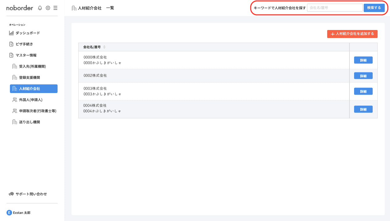
Task: Open 送り出し機関 in the sidebar
Action: (29, 122)
